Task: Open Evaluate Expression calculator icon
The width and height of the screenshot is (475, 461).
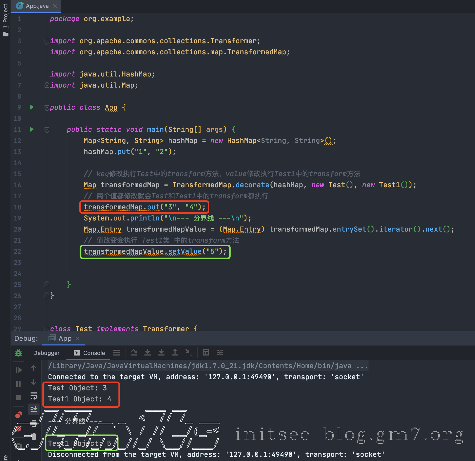Action: [206, 353]
